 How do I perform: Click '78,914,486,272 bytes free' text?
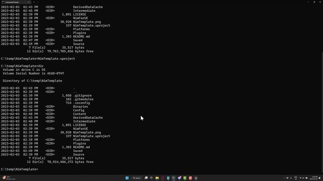point(70,162)
